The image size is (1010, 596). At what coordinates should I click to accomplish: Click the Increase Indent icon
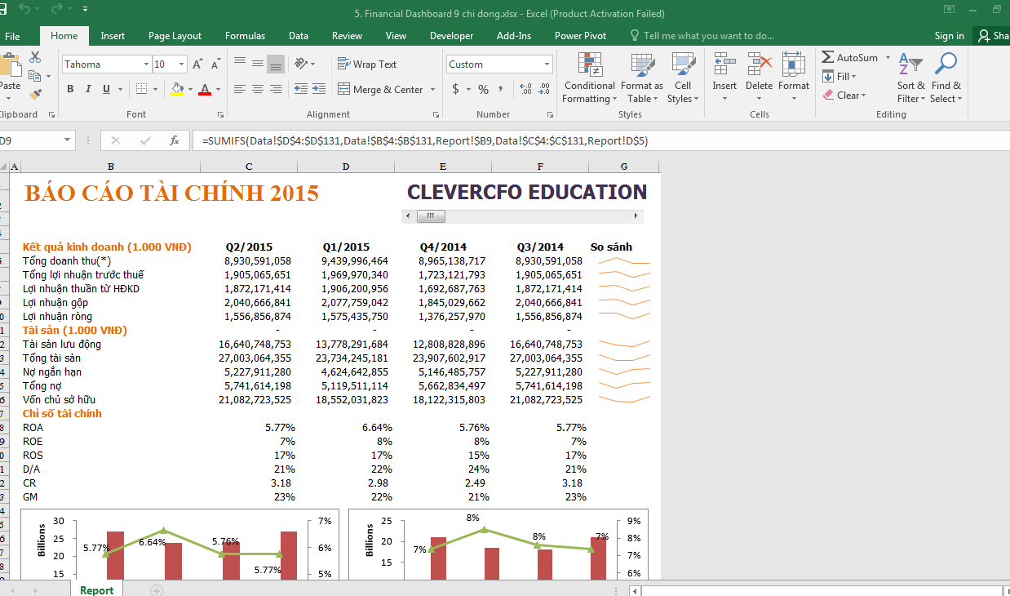318,89
